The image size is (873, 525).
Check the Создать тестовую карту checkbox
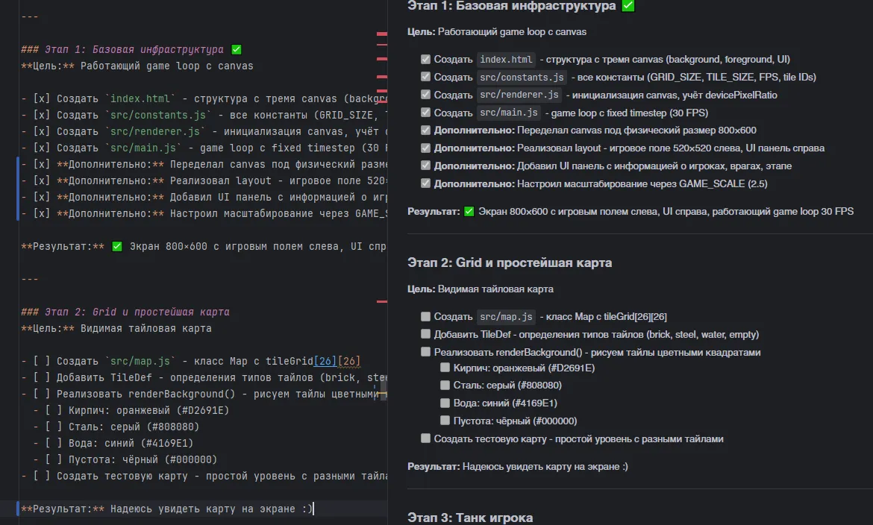425,438
